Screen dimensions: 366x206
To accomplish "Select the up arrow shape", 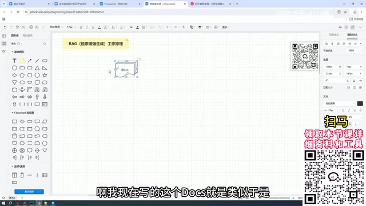I will 37,97.
